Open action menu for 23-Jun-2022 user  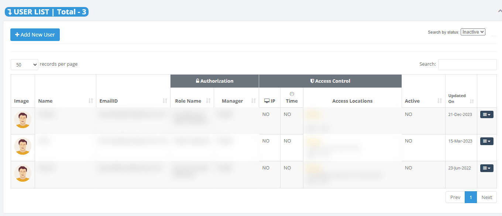(x=486, y=168)
